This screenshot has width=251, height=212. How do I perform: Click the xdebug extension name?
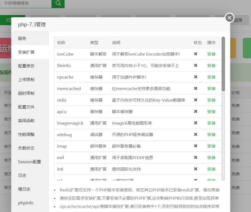pyautogui.click(x=64, y=135)
